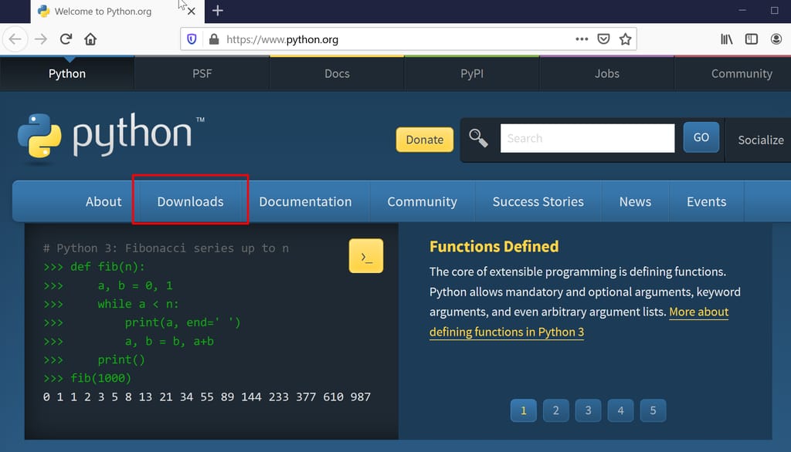This screenshot has width=791, height=452.
Task: Click the Donate button
Action: coord(424,140)
